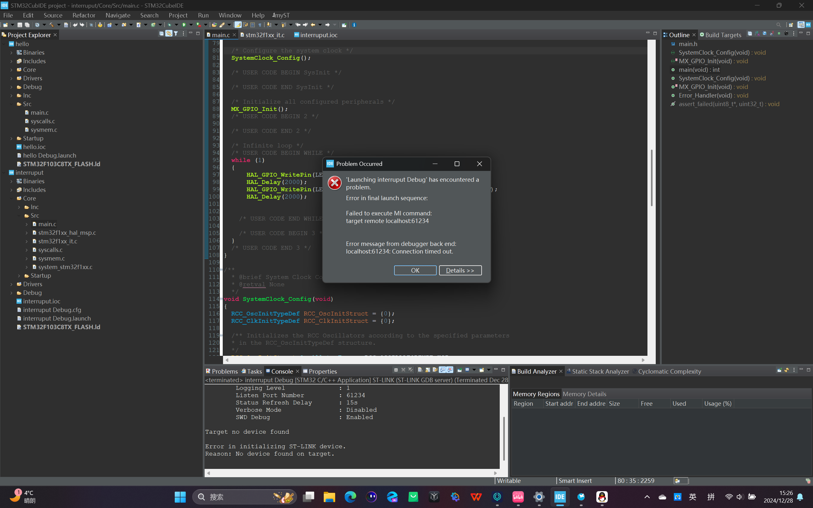Toggle Hide Fields in Outline
The image size is (813, 508).
tap(765, 34)
